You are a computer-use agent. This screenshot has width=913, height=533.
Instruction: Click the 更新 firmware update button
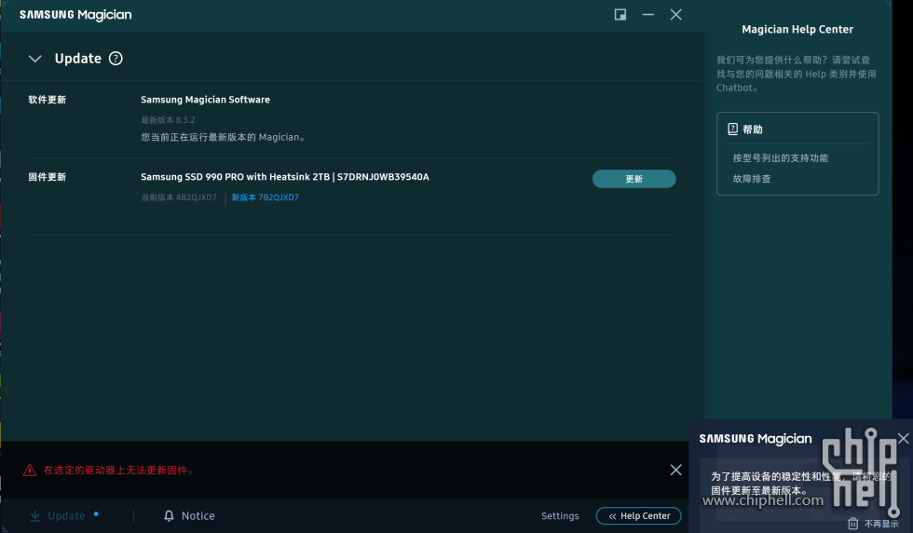[634, 179]
